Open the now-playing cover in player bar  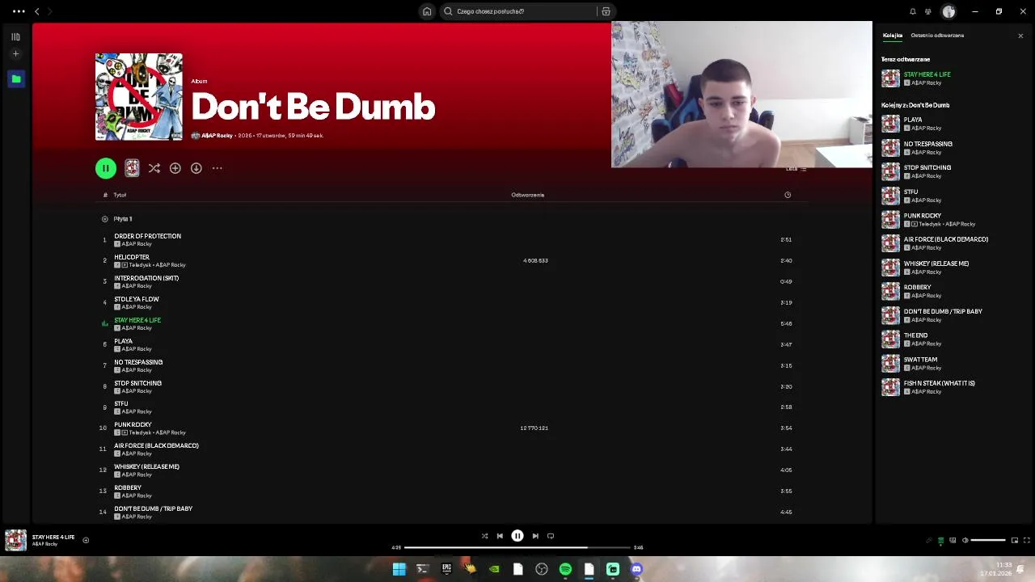(15, 540)
